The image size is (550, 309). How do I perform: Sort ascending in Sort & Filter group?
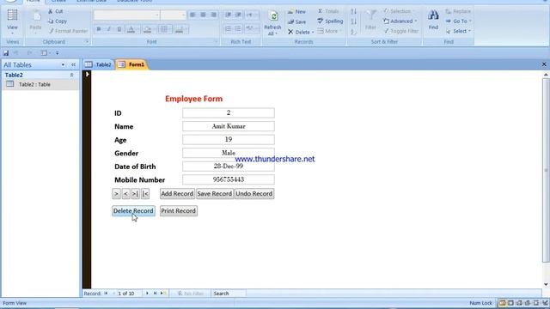tap(353, 11)
